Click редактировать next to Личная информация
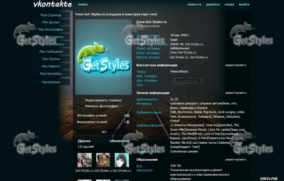The width and height of the screenshot is (284, 181). 235,93
